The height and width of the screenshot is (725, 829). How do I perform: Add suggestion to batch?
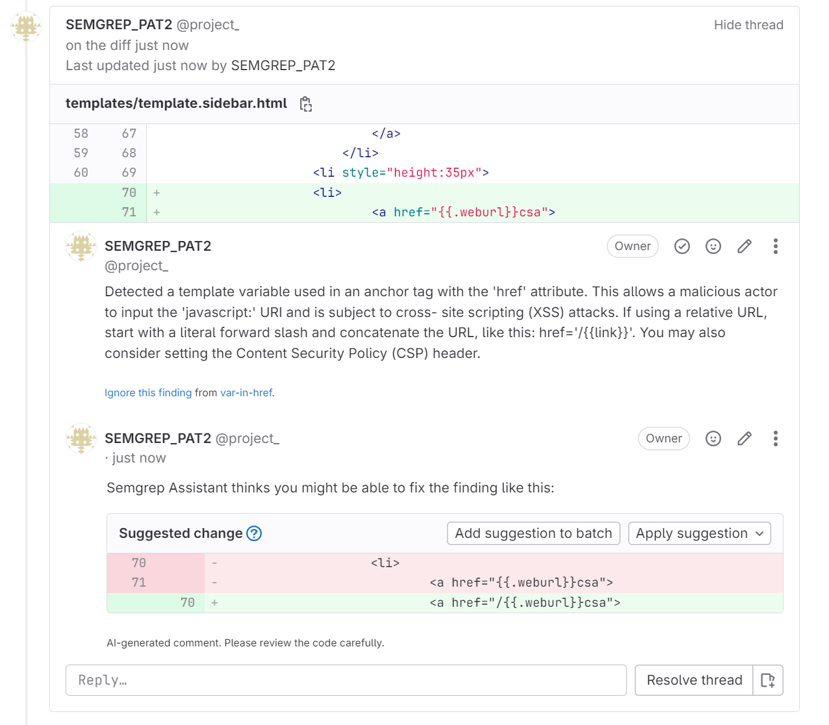click(x=533, y=533)
